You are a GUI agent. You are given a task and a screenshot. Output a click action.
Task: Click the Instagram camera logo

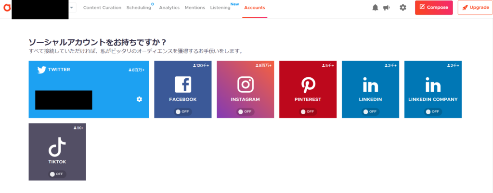tap(246, 84)
